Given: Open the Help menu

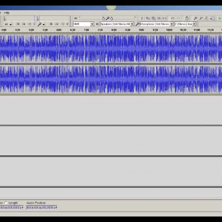Looking at the screenshot, I should [x=7, y=13].
